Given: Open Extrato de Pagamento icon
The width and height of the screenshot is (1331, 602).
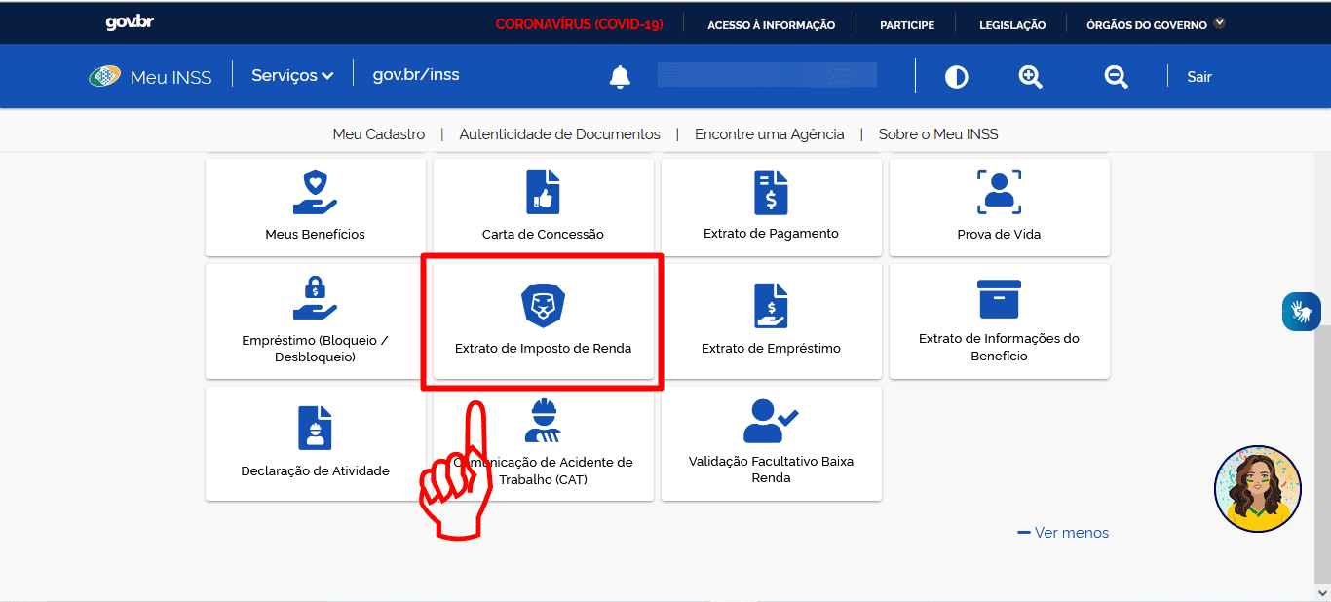Looking at the screenshot, I should 771,193.
